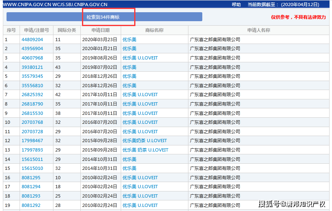Open registration number 8081295

(x=31, y=178)
